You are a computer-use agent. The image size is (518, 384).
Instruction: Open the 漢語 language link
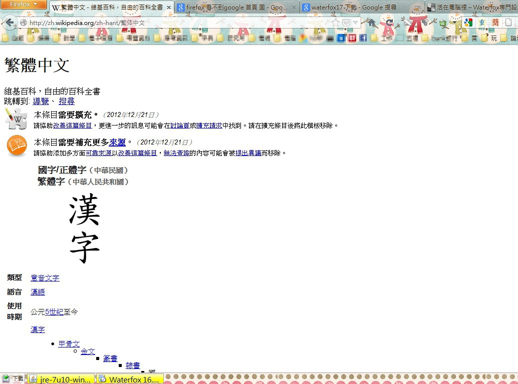[38, 291]
